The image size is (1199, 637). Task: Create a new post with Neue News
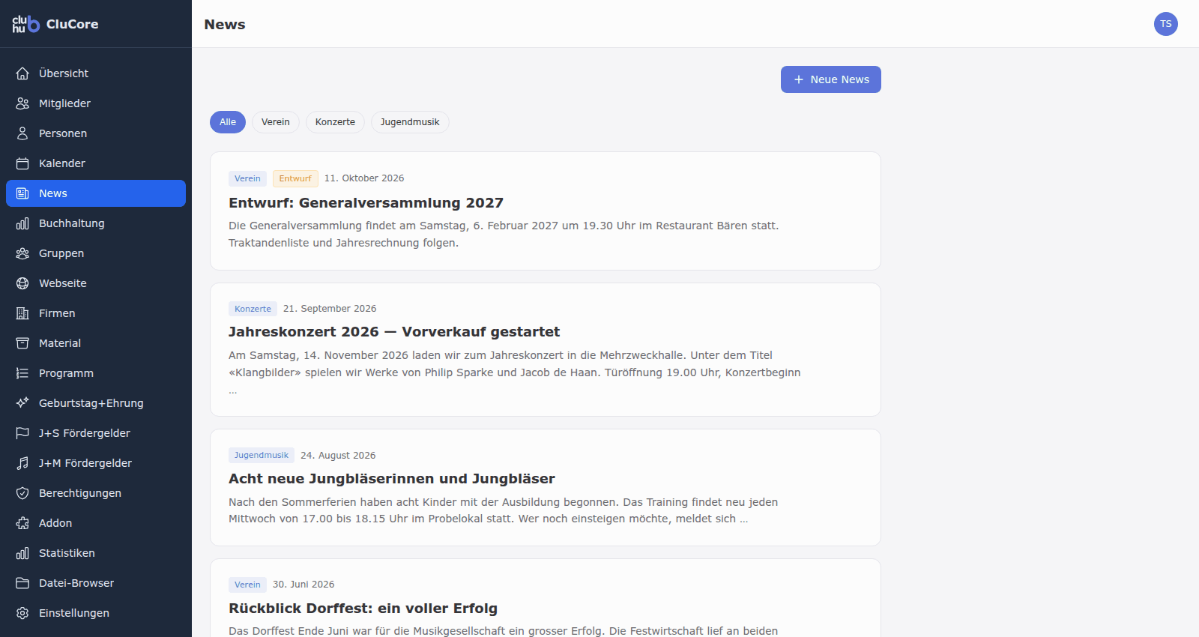[831, 79]
